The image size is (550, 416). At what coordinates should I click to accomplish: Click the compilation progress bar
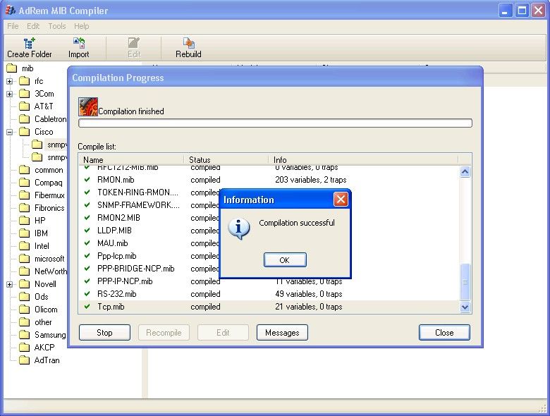pyautogui.click(x=275, y=123)
